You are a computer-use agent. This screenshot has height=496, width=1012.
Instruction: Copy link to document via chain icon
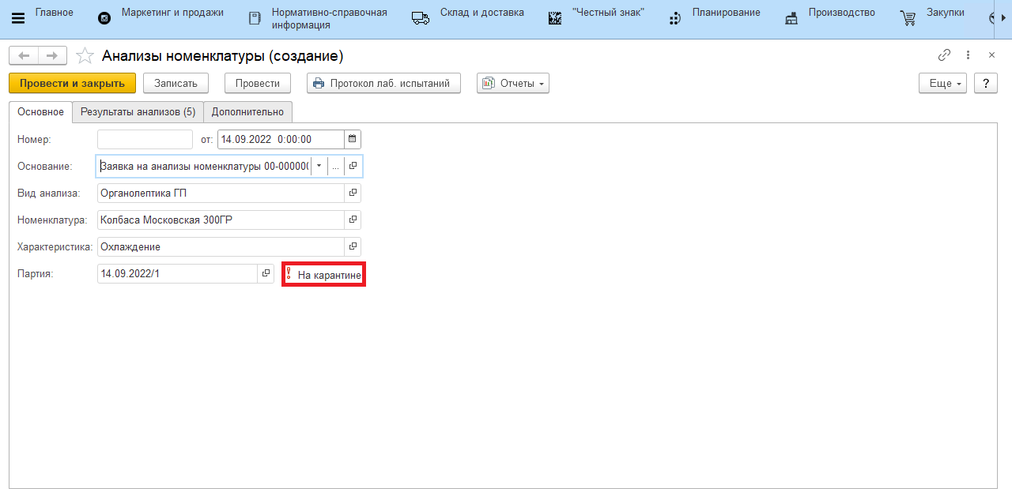point(944,55)
